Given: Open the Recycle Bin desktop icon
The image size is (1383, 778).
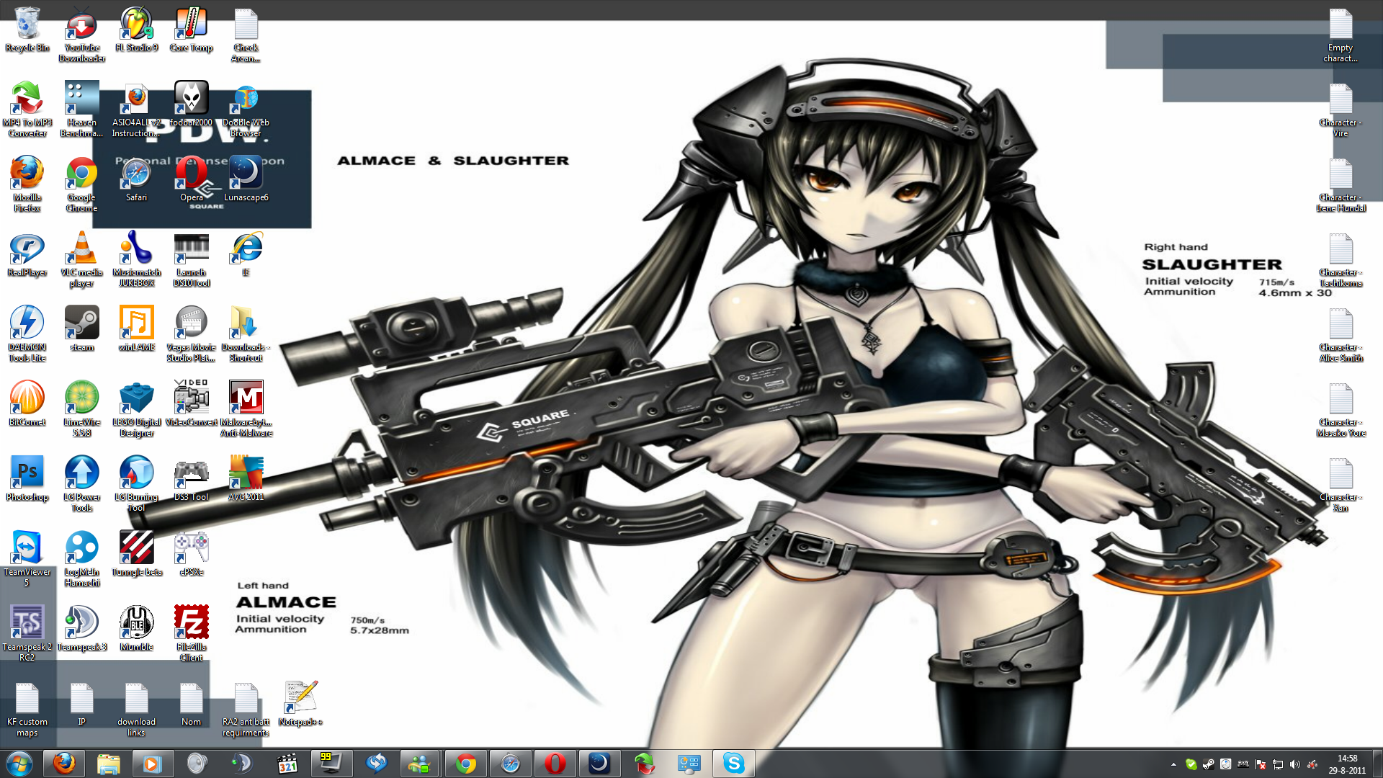Looking at the screenshot, I should pos(27,30).
